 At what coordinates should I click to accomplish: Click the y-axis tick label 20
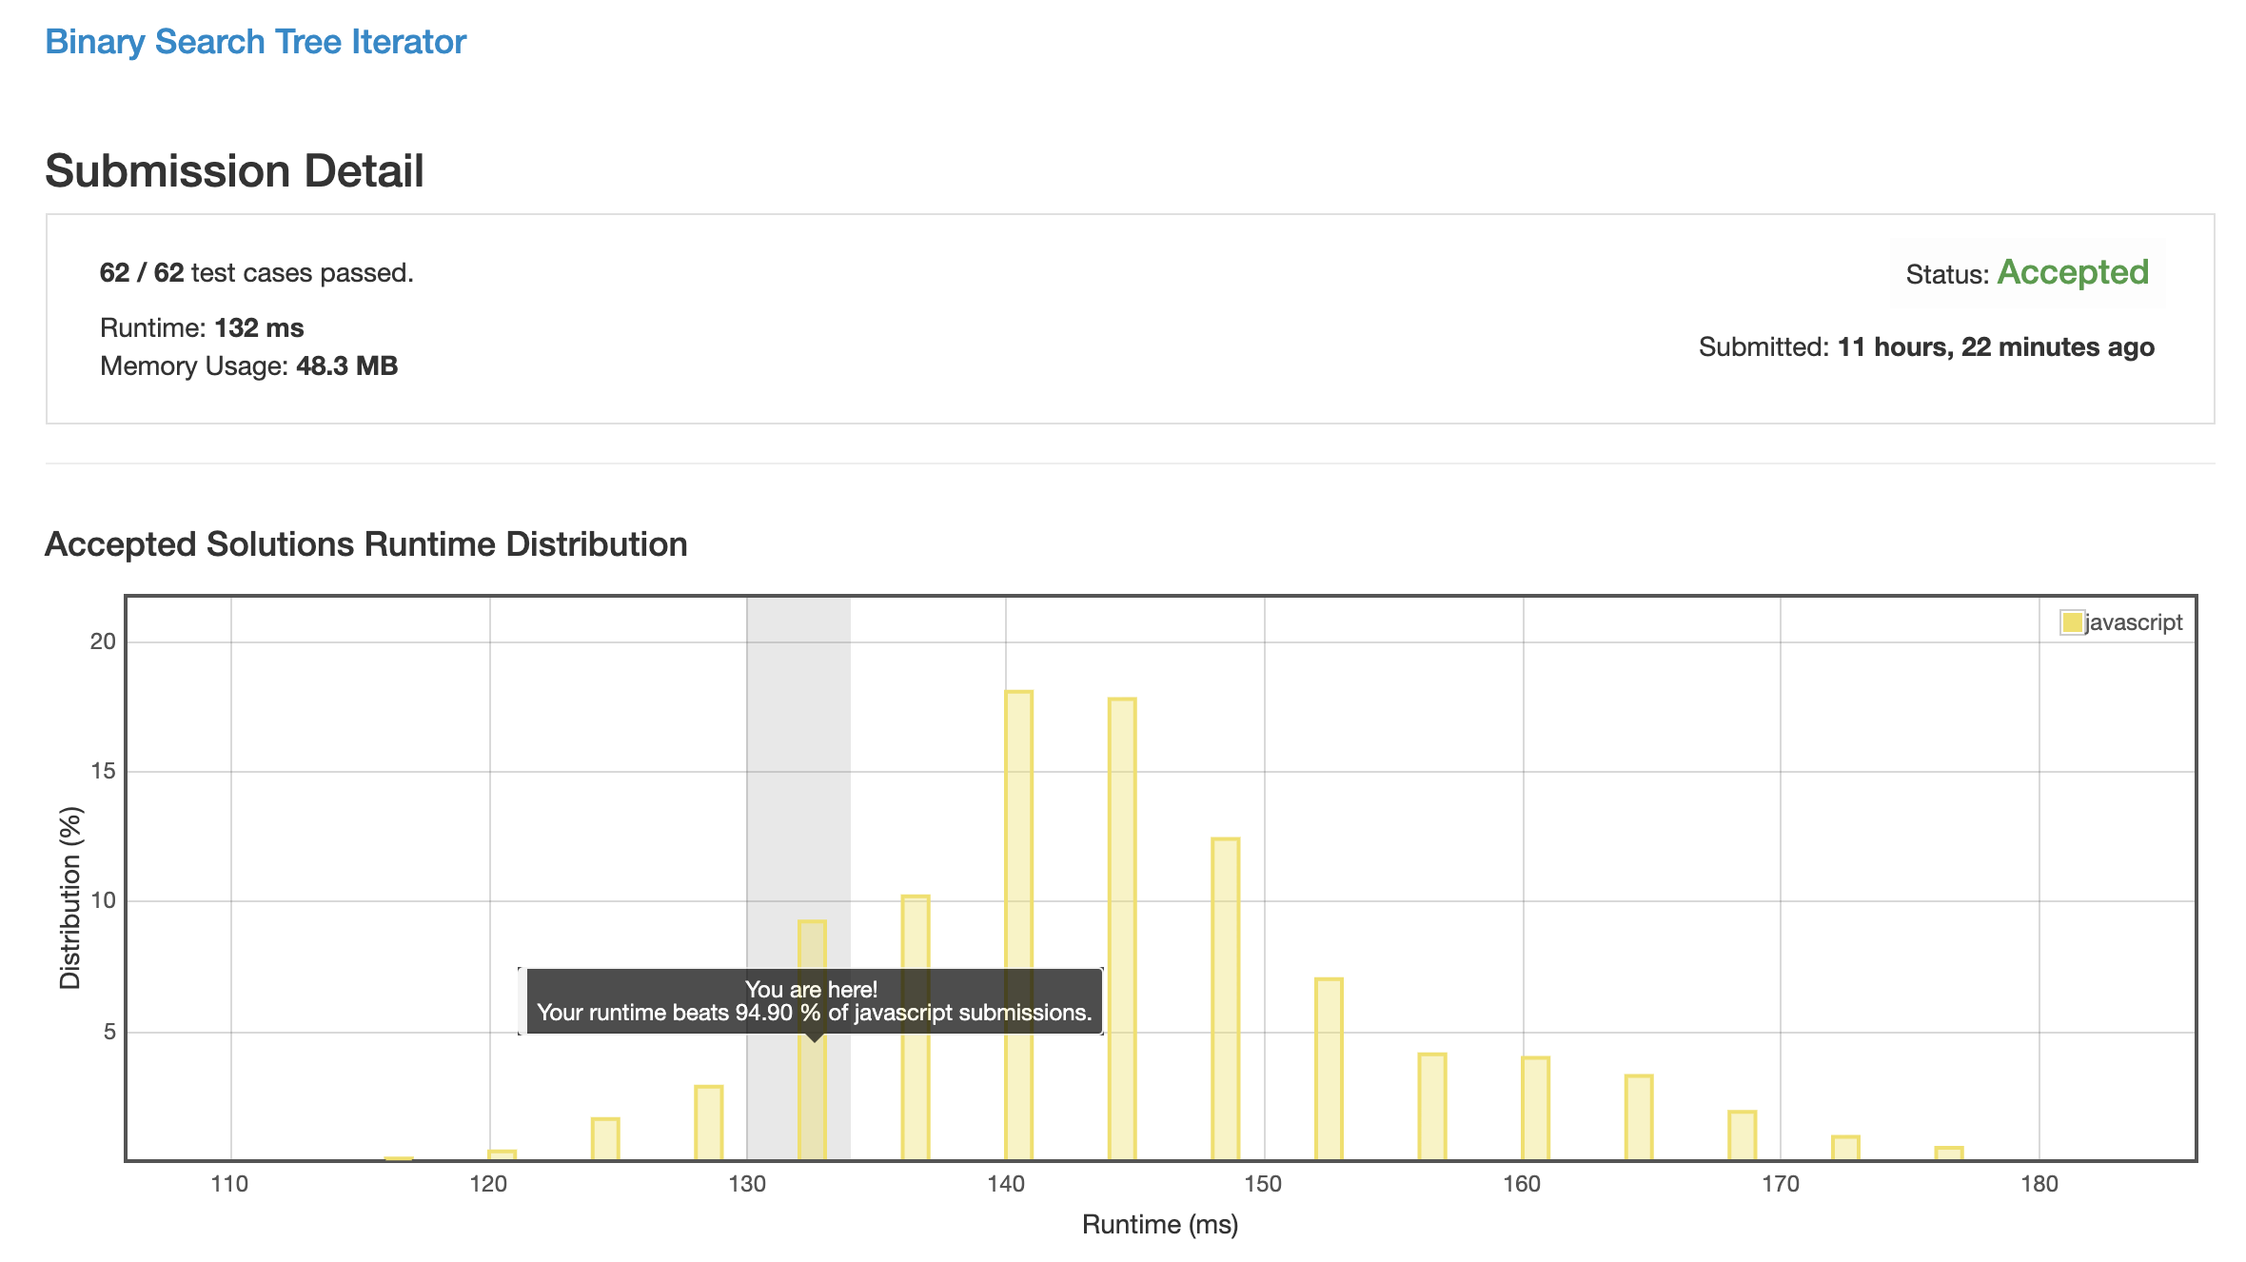103,641
